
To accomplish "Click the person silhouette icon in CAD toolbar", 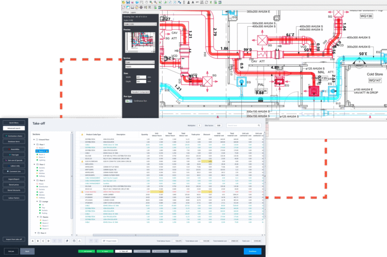I will click(188, 2).
